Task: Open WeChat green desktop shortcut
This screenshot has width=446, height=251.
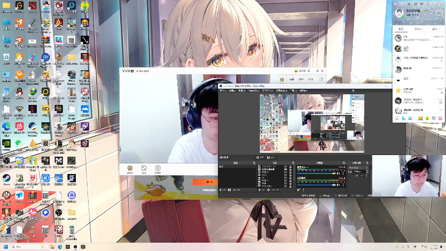Action: click(x=20, y=144)
